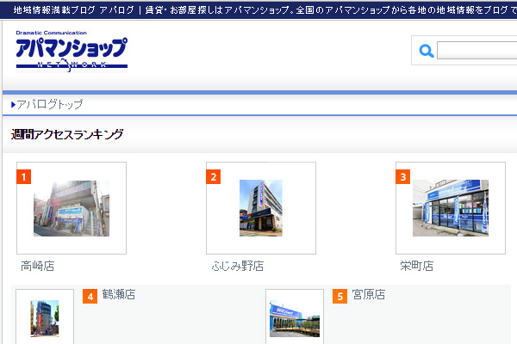Click the magnifying glass search icon
This screenshot has width=517, height=344.
click(426, 52)
